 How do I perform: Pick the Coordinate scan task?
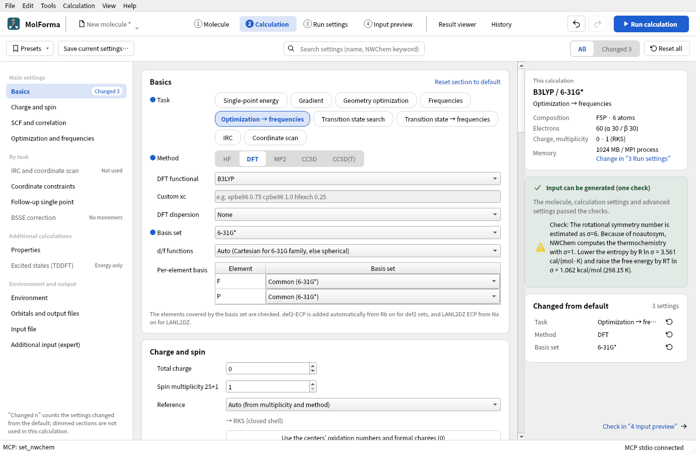[275, 138]
